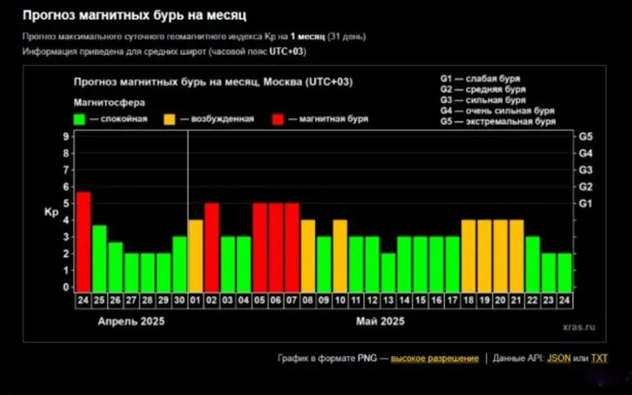632x395 pixels.
Task: Click the yellow bar for May 01
Action: [x=195, y=254]
